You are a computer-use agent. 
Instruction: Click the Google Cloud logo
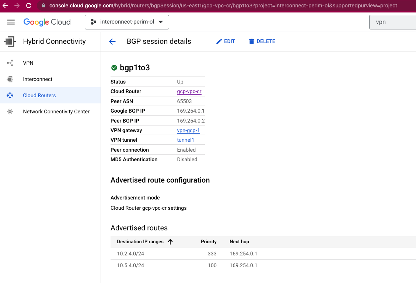(47, 22)
